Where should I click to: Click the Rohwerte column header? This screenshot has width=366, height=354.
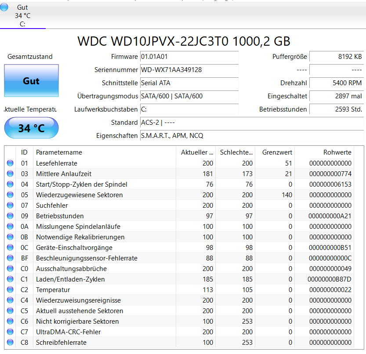click(x=324, y=152)
